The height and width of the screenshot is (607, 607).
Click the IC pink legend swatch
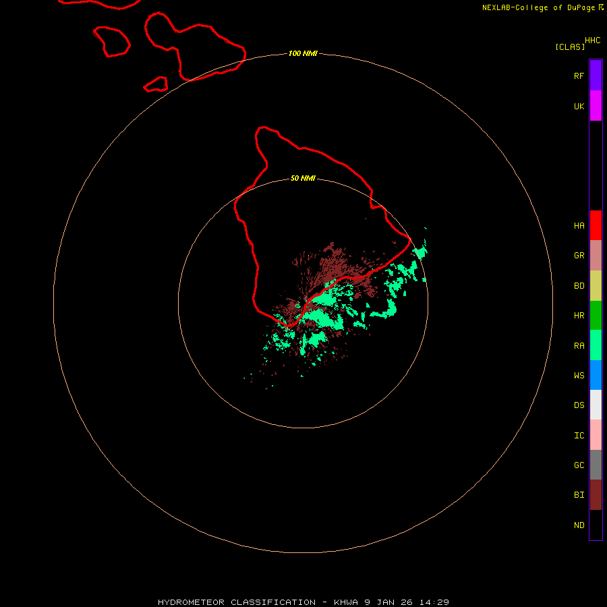[596, 435]
